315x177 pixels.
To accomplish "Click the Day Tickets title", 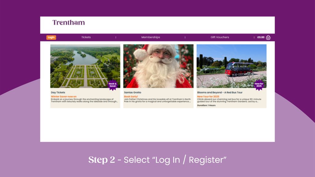I will point(58,92).
